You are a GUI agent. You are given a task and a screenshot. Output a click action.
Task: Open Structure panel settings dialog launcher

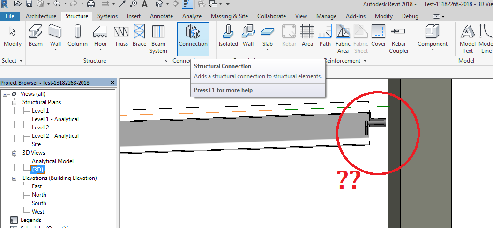166,61
